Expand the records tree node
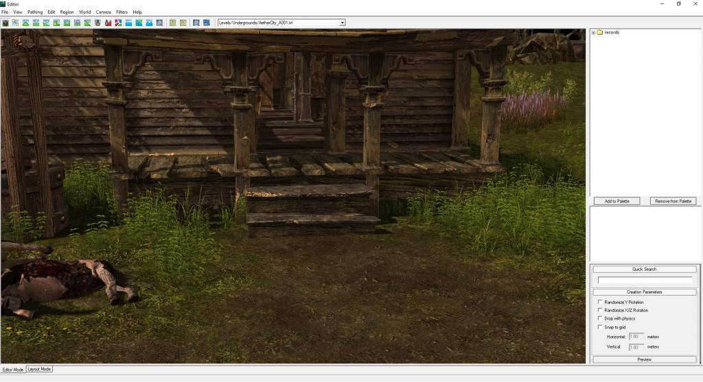This screenshot has width=703, height=382. pos(593,33)
